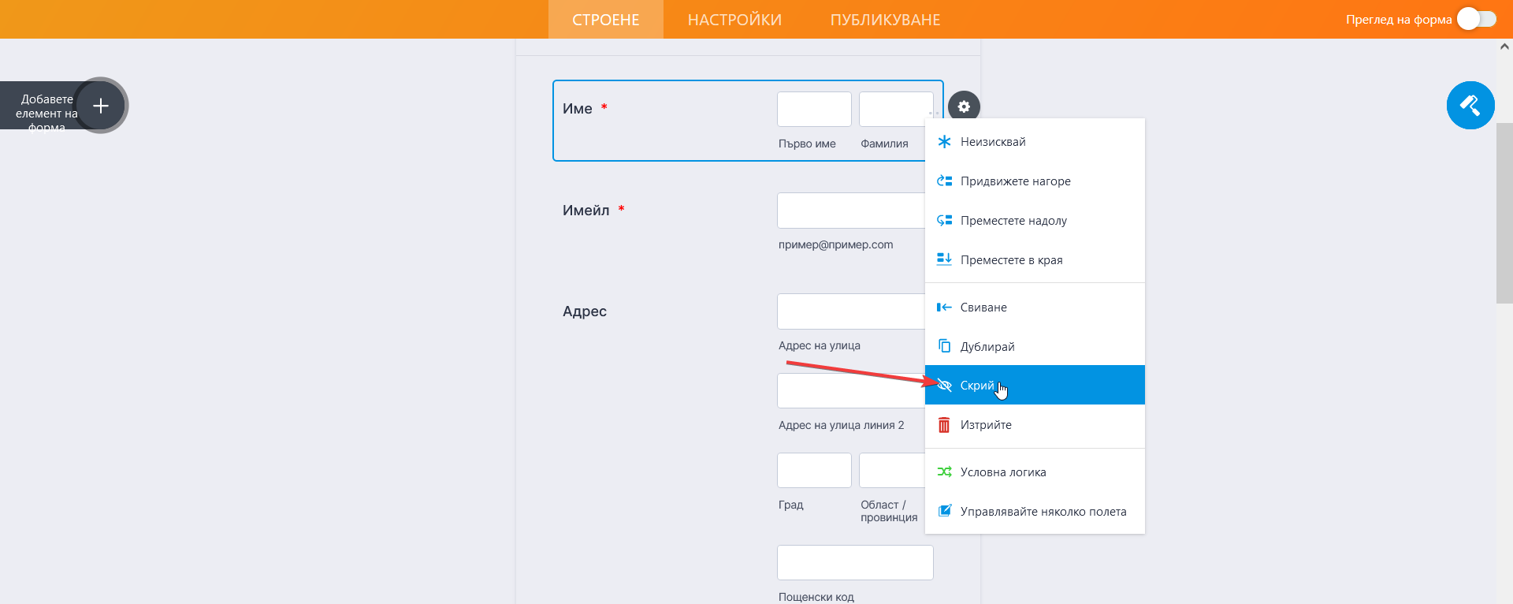Click the asterisk icon for Неизисквай
Image resolution: width=1513 pixels, height=604 pixels.
tap(944, 142)
